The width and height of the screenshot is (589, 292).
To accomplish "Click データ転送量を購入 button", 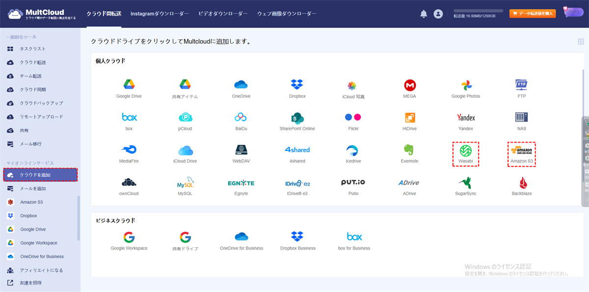I will [x=533, y=14].
